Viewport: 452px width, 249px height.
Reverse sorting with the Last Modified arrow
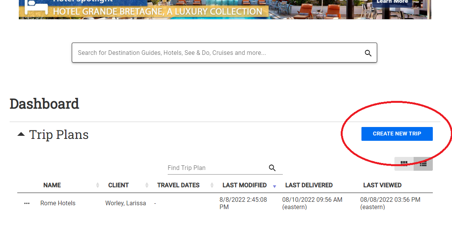click(274, 186)
